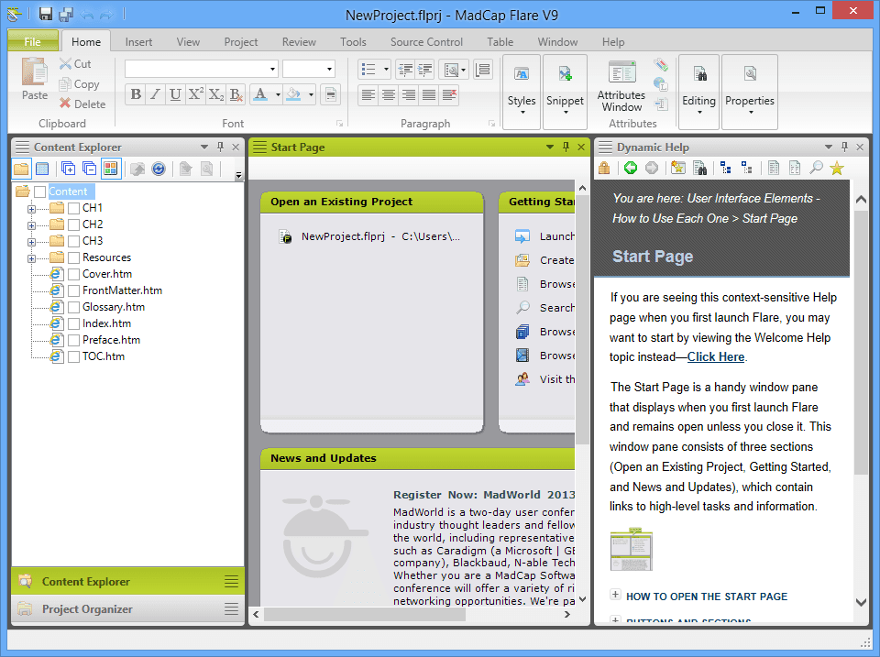Open the font family dropdown

(273, 69)
